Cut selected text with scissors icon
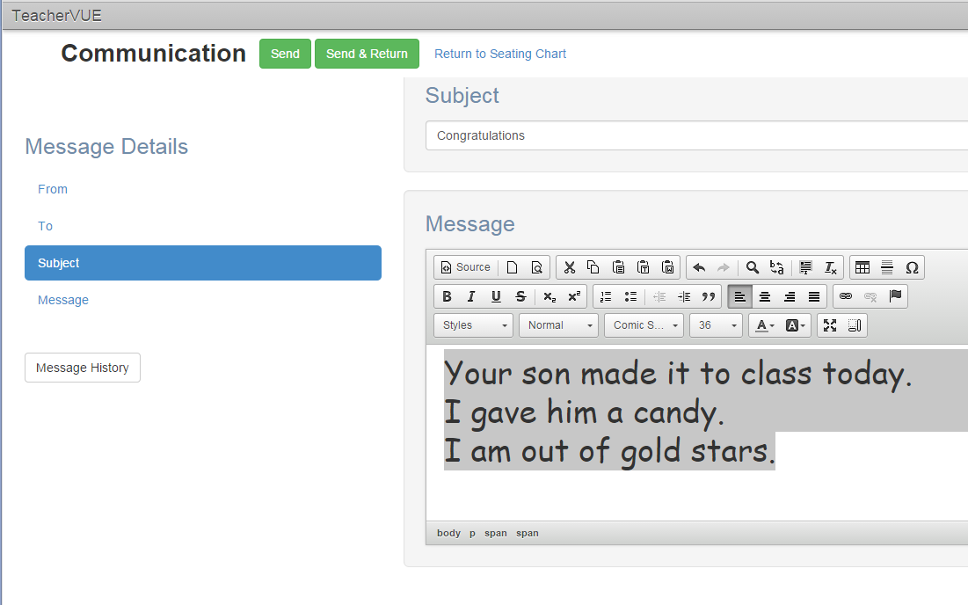 pyautogui.click(x=569, y=267)
